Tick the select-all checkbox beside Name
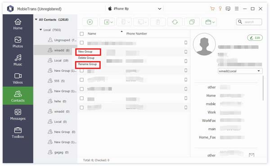The height and width of the screenshot is (166, 270). pos(82,34)
